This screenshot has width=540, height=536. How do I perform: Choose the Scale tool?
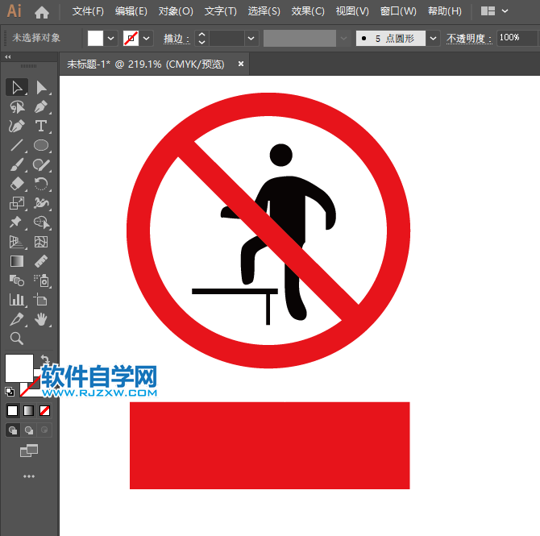pos(17,203)
